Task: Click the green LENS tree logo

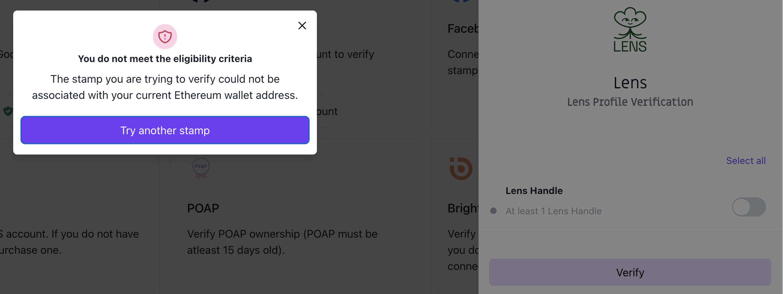Action: (630, 30)
